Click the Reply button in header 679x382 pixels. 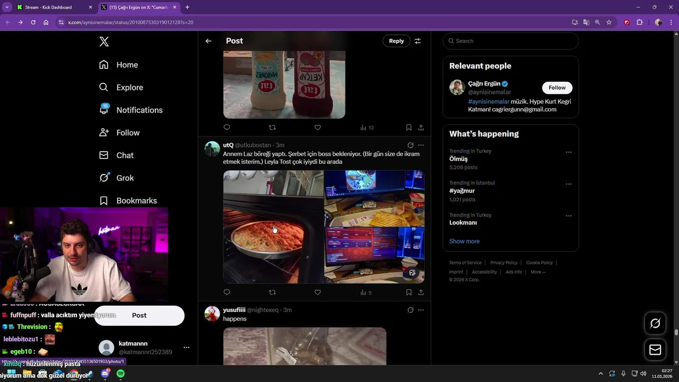pyautogui.click(x=396, y=41)
